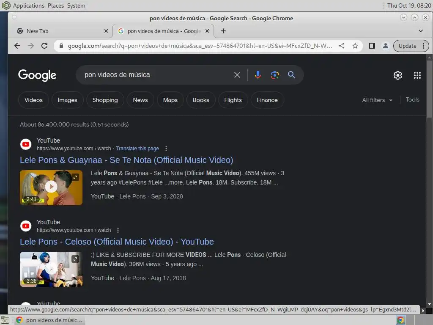Switch to the New Tab tab

coord(60,31)
